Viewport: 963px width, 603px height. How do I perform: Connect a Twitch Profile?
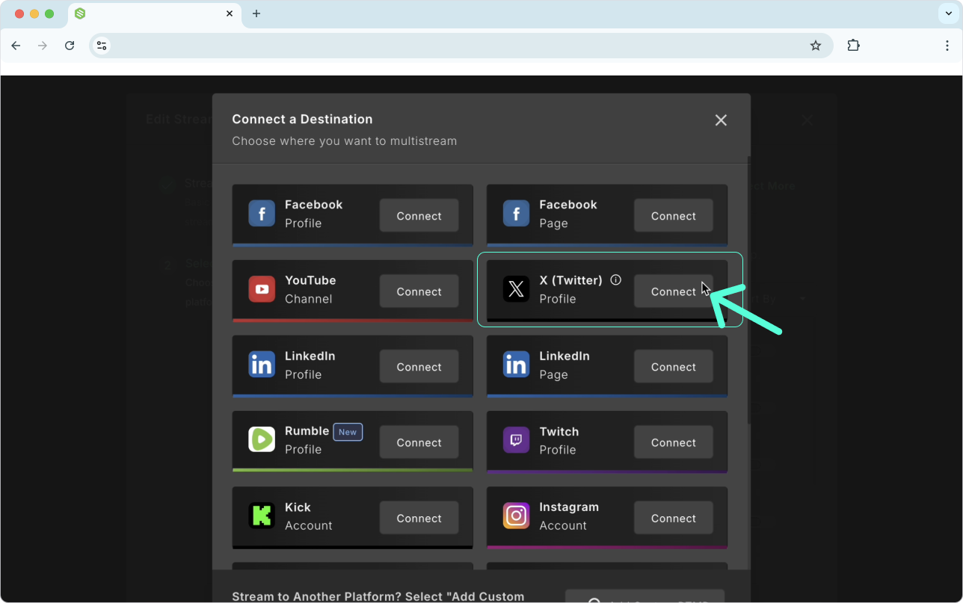(x=673, y=442)
